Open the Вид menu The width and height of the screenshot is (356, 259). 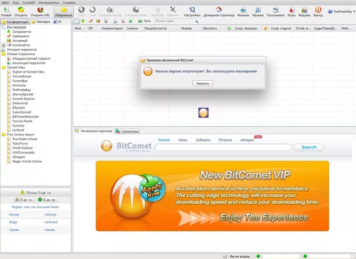click(16, 2)
